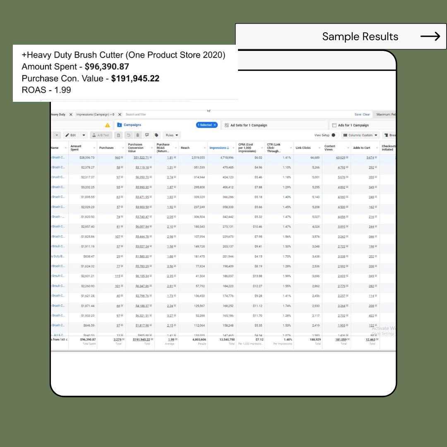Image resolution: width=447 pixels, height=447 pixels.
Task: Click the impressions cell 4,718,996
Action: [x=227, y=158]
